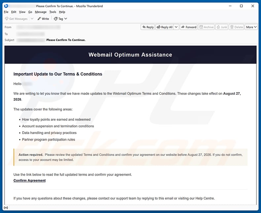This screenshot has height=213, width=261.
Task: Archive this message
Action: (x=206, y=27)
